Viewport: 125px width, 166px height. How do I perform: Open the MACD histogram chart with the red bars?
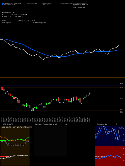pos(15,156)
